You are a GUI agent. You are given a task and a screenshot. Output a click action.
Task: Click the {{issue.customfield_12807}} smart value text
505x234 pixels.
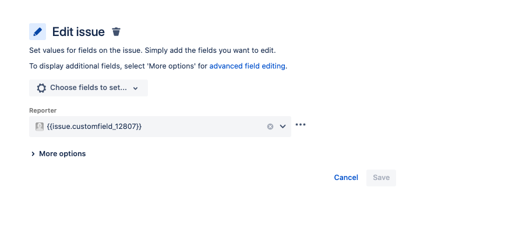click(94, 127)
